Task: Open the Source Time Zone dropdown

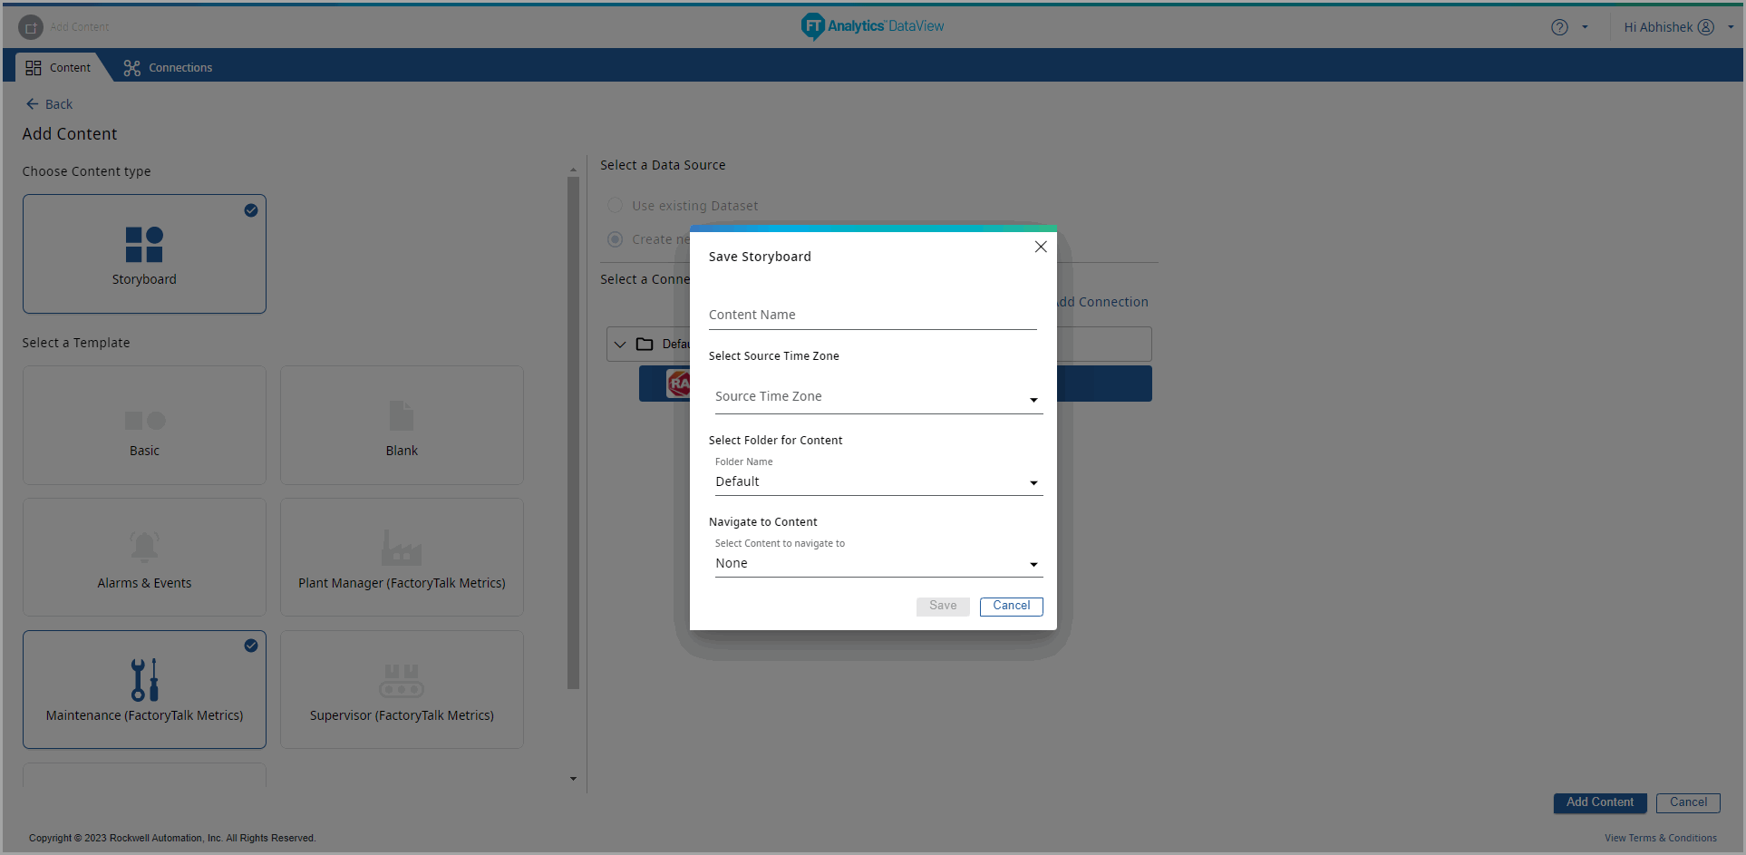Action: [878, 397]
